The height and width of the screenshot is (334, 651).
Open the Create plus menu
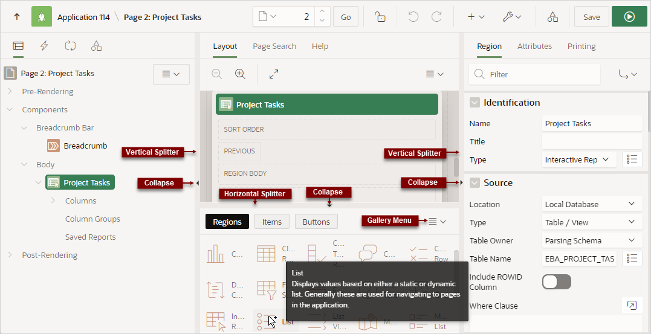coord(476,16)
